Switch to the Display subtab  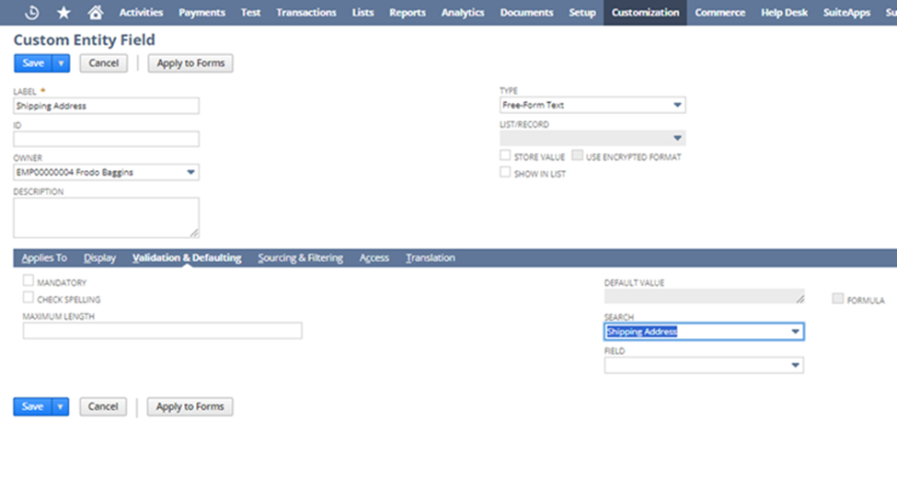click(99, 258)
